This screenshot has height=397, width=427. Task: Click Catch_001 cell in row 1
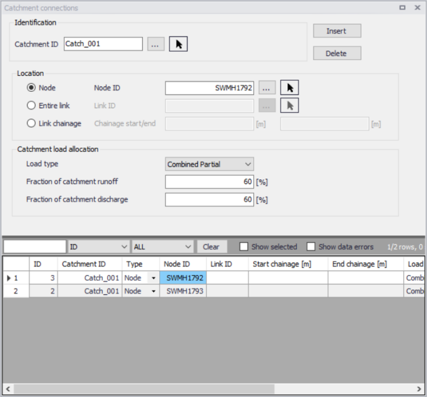coord(90,278)
